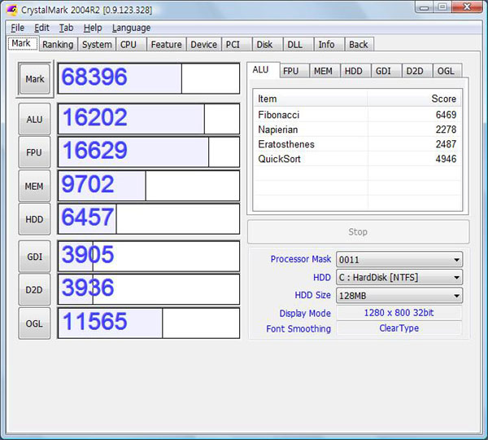Show MEM results detail tab
Viewport: 488px width, 440px height.
(x=323, y=71)
